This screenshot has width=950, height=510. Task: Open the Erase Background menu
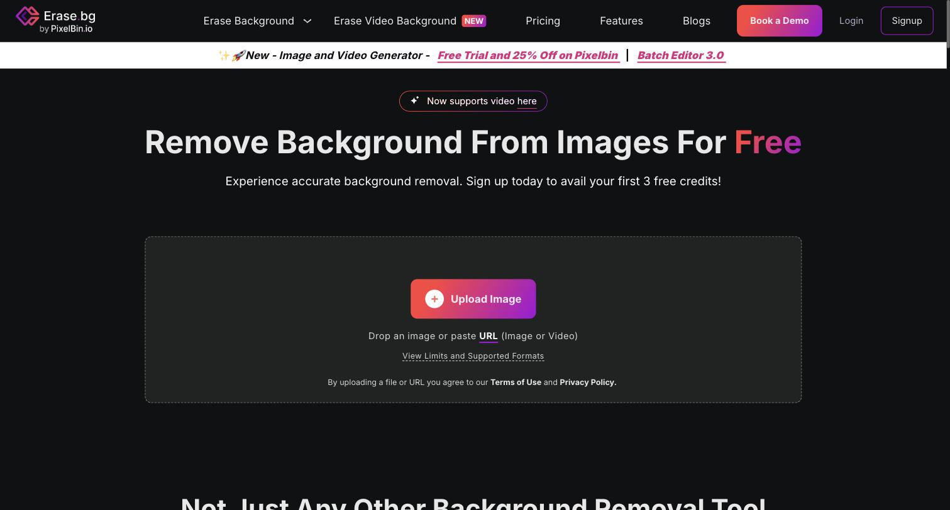[248, 21]
